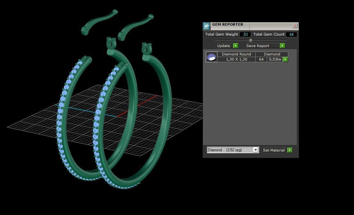Screen dimensions: 354x215
Task: Click the "Diamond" material header cell
Action: (272, 54)
